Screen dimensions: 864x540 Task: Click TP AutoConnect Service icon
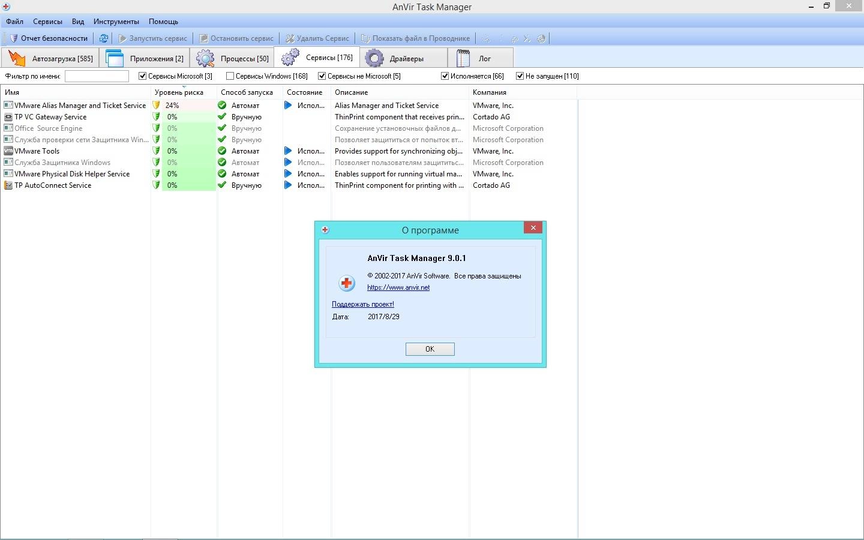pyautogui.click(x=8, y=185)
